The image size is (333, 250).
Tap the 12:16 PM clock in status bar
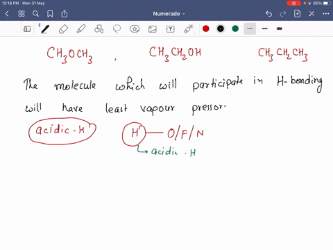[x=10, y=3]
